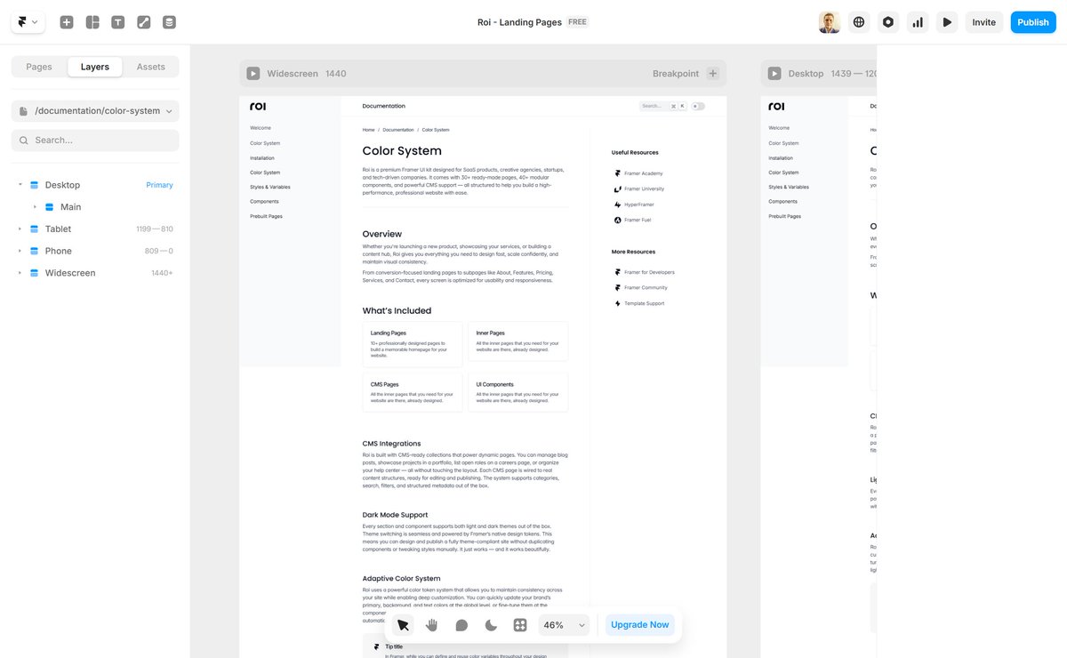
Task: Click the Search box in Widescreen page header
Action: (662, 106)
